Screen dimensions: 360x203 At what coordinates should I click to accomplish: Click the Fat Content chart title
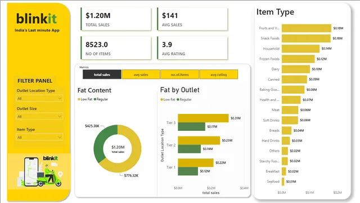pyautogui.click(x=94, y=90)
